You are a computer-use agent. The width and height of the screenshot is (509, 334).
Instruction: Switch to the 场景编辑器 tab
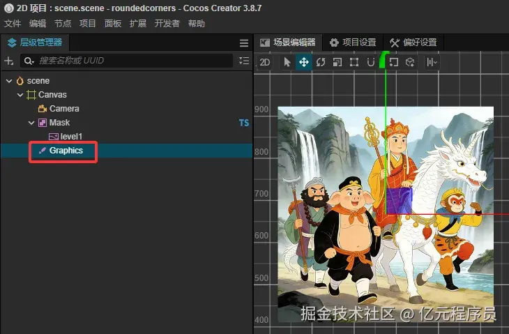coord(288,43)
